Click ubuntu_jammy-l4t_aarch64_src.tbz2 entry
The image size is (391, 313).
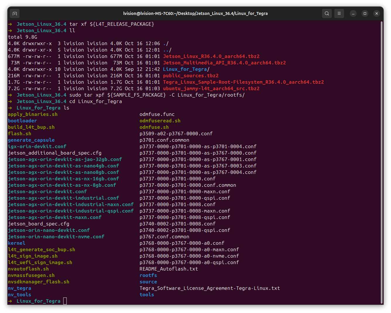click(211, 88)
